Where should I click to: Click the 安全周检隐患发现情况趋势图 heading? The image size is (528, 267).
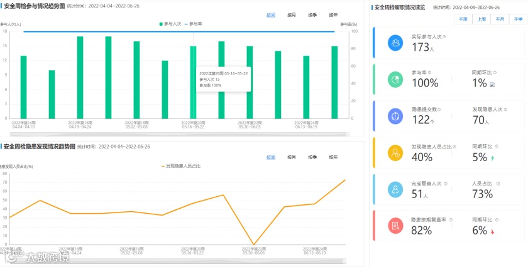click(x=40, y=147)
